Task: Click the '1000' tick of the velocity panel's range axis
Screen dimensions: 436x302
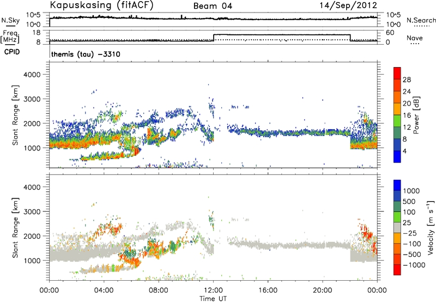Action: [x=32, y=261]
